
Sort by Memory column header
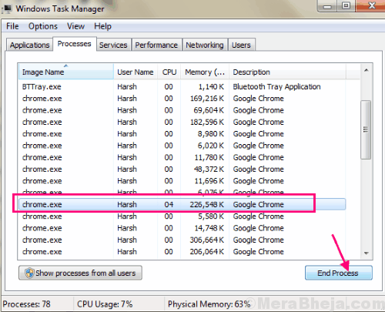click(205, 72)
